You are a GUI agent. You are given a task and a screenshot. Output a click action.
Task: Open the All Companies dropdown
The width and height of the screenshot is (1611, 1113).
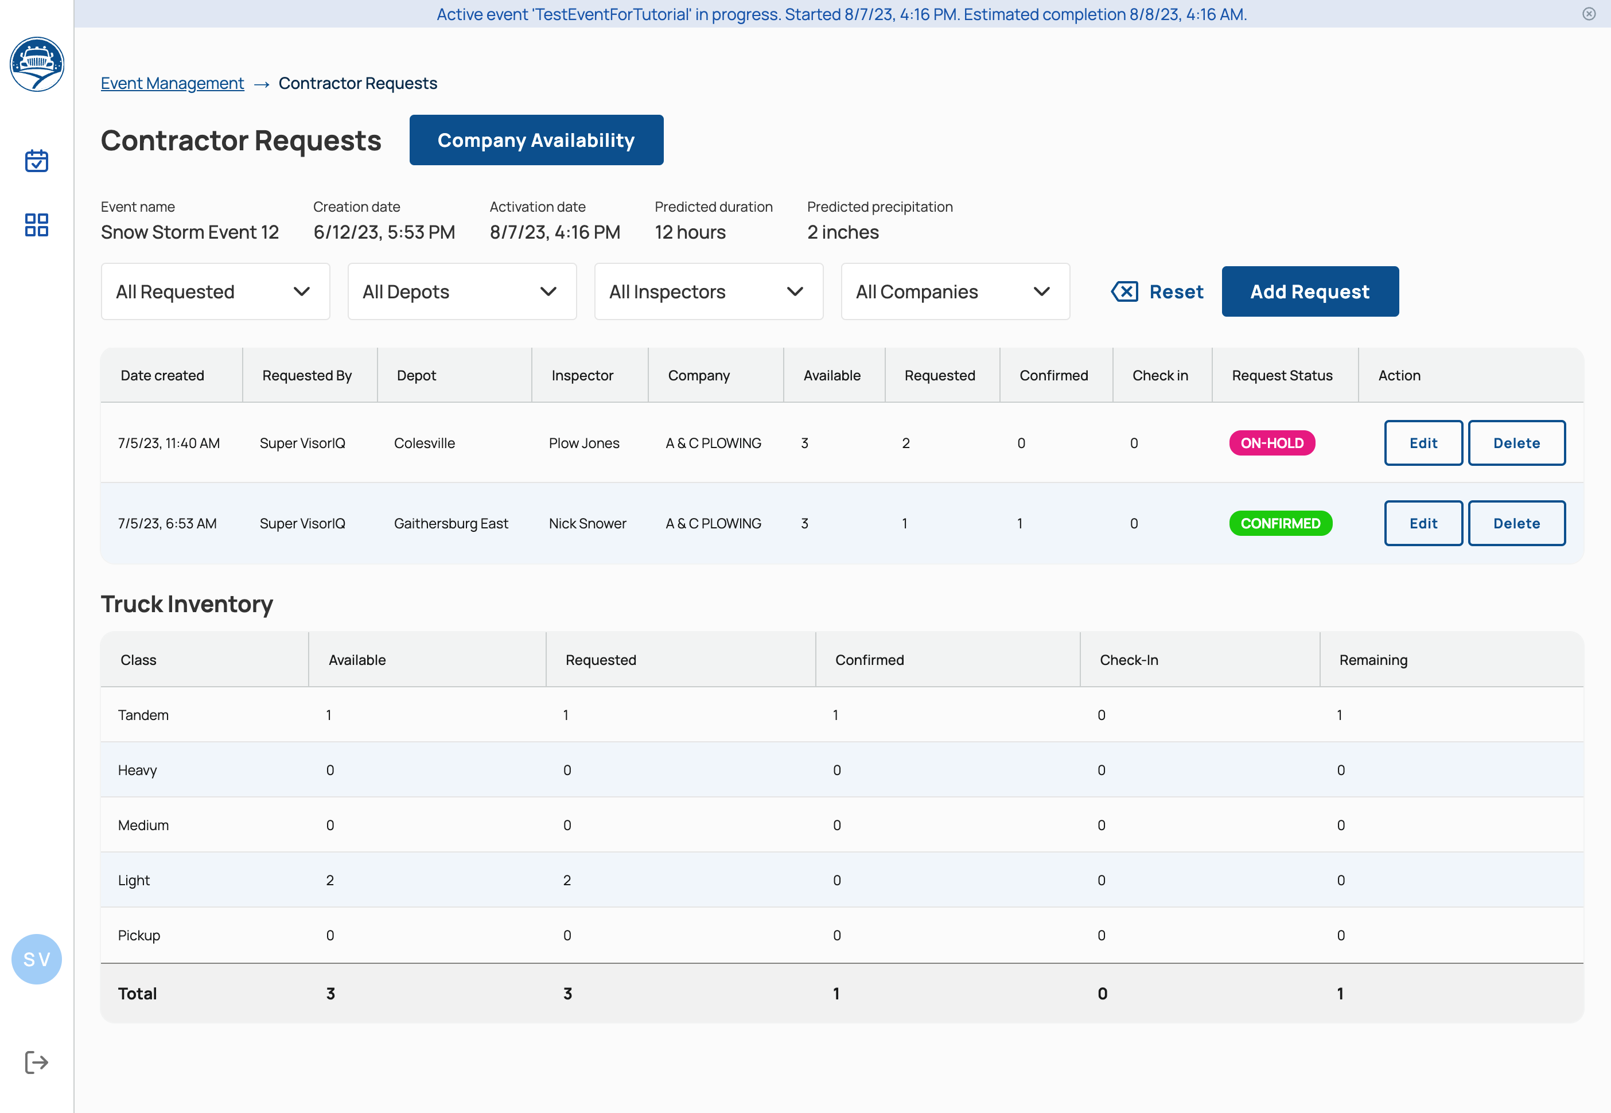(x=955, y=291)
